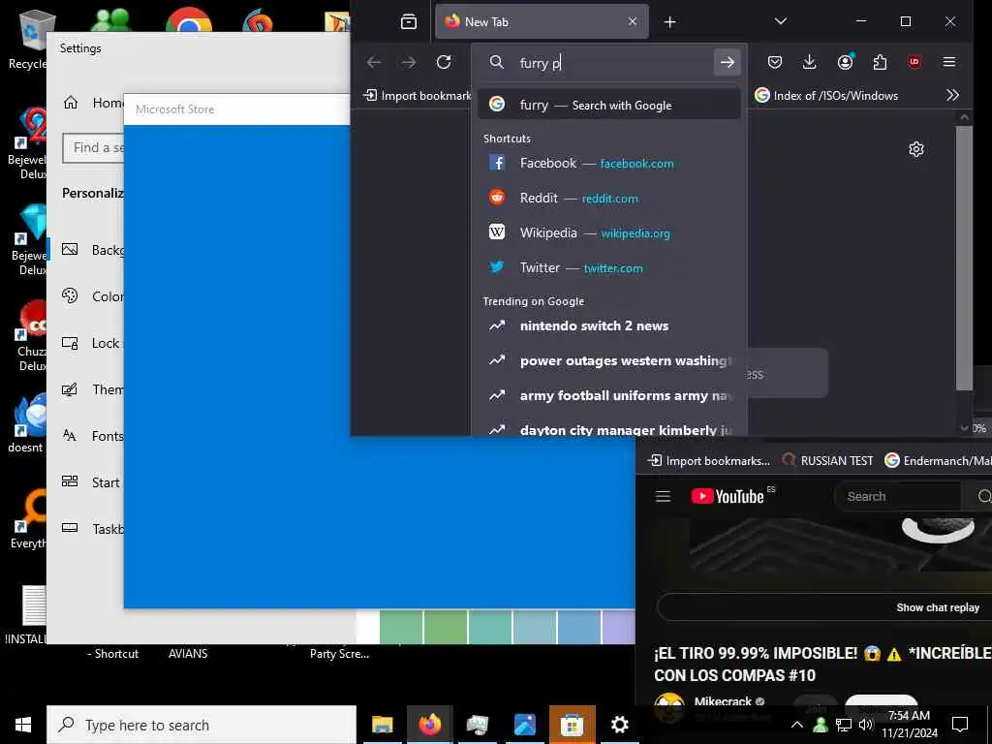Screen dimensions: 992x744
Task: Open the Wikipedia shortcut suggestion
Action: point(608,232)
